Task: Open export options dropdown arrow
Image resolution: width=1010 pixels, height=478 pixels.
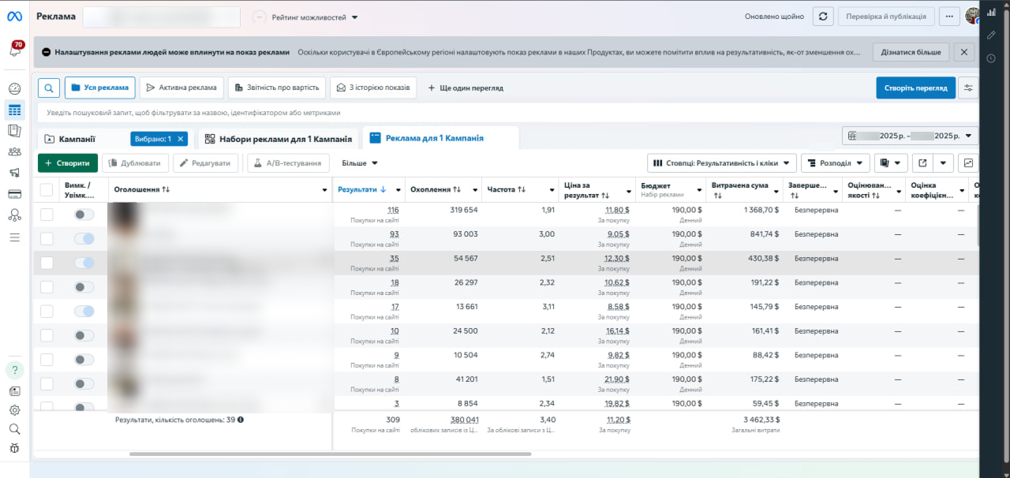Action: pos(944,163)
